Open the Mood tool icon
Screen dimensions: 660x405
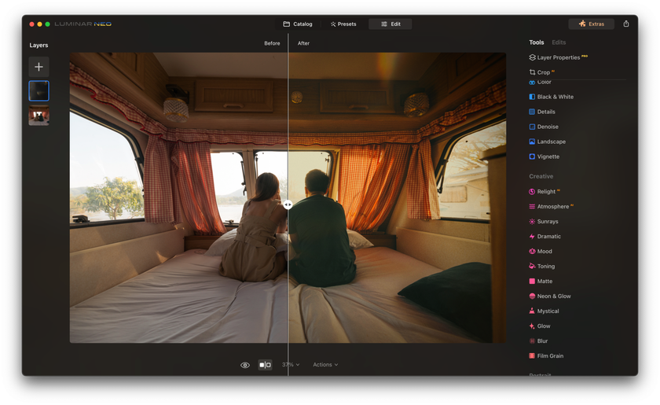532,251
